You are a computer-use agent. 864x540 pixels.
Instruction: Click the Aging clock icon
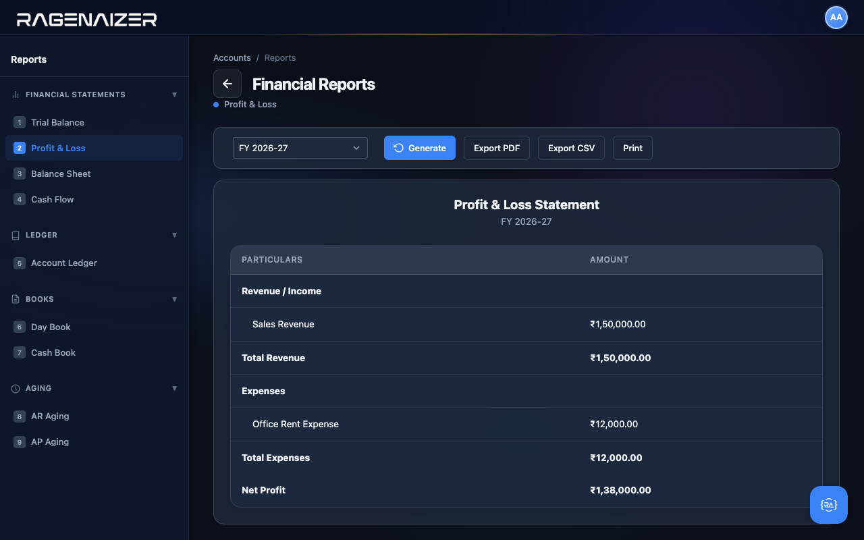click(16, 388)
